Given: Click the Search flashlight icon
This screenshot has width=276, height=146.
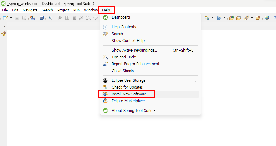Looking at the screenshot, I should [246, 18].
